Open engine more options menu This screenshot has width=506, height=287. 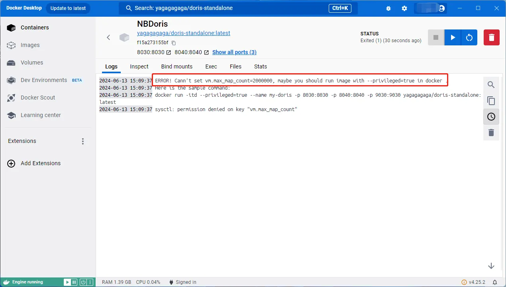pyautogui.click(x=90, y=282)
